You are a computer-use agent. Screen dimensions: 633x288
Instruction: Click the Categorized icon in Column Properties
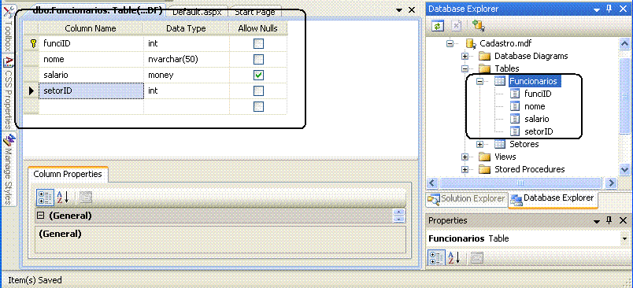pos(44,198)
